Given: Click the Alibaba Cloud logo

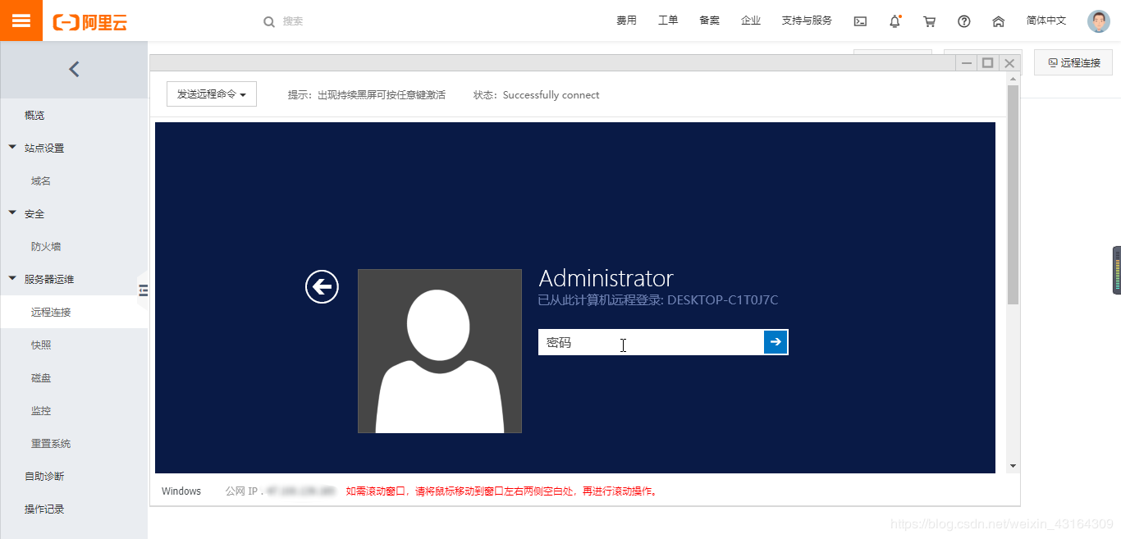Looking at the screenshot, I should pyautogui.click(x=90, y=21).
